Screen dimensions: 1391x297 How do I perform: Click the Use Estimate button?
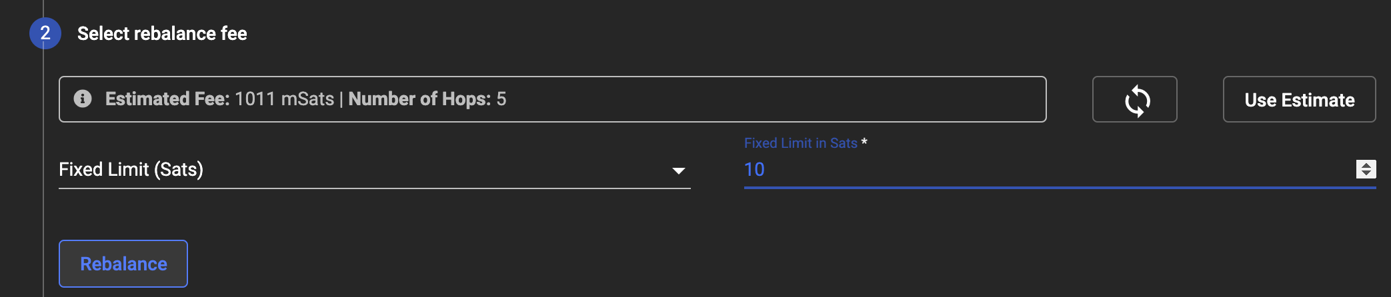click(x=1299, y=100)
